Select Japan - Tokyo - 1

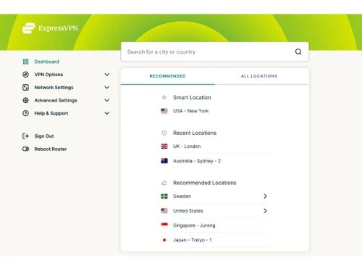pyautogui.click(x=192, y=240)
